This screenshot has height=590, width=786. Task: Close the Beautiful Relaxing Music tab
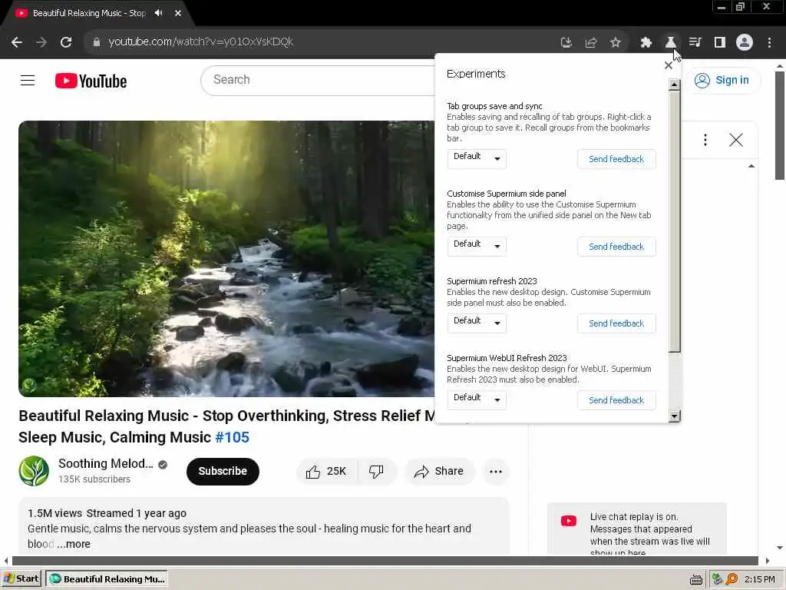178,13
